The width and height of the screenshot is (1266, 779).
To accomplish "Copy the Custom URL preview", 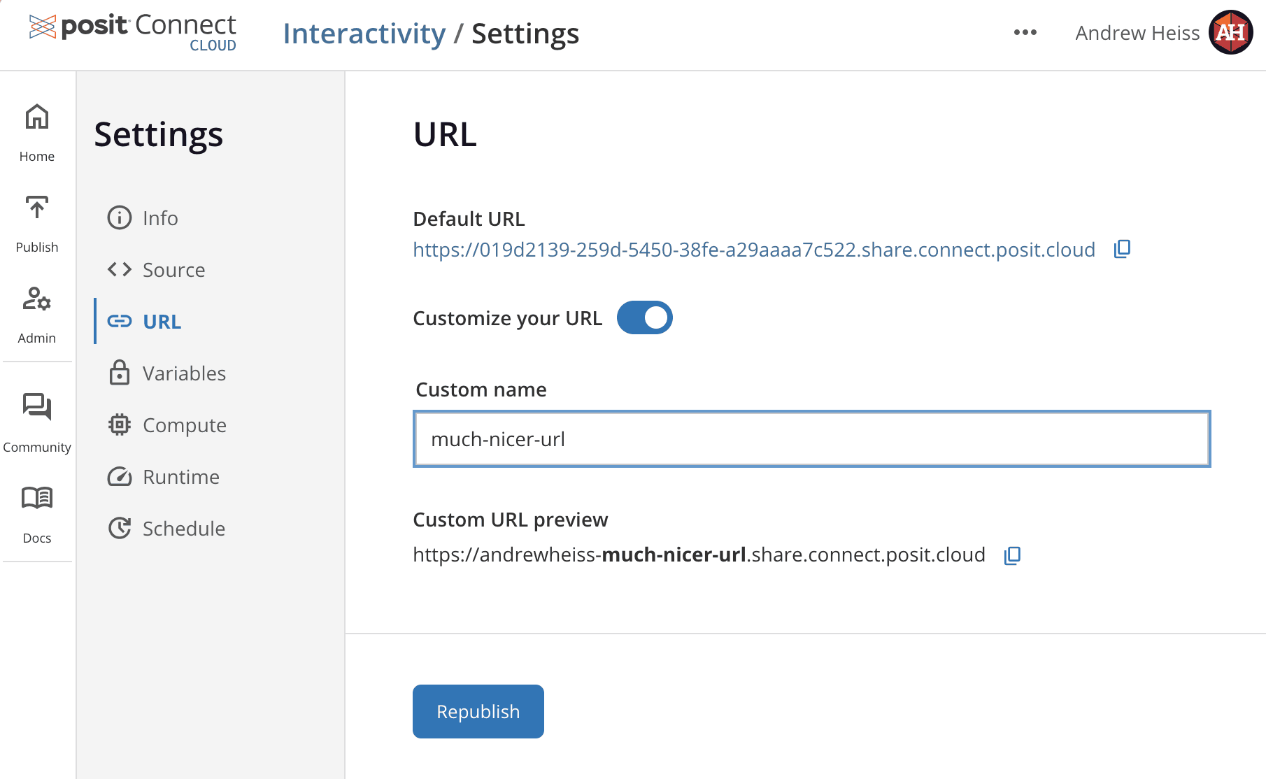I will (1012, 555).
